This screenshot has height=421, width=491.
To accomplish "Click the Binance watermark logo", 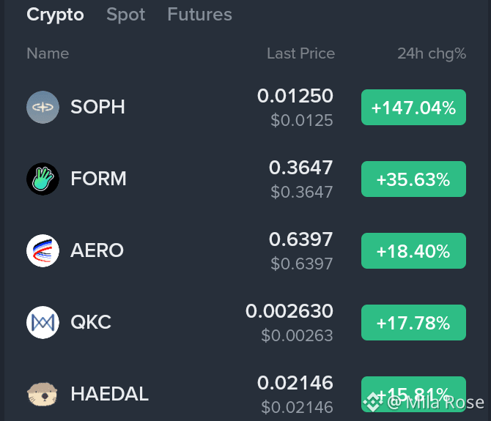I will [372, 402].
